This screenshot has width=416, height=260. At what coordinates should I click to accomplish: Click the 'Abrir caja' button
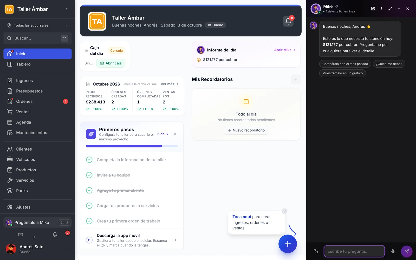point(111,63)
